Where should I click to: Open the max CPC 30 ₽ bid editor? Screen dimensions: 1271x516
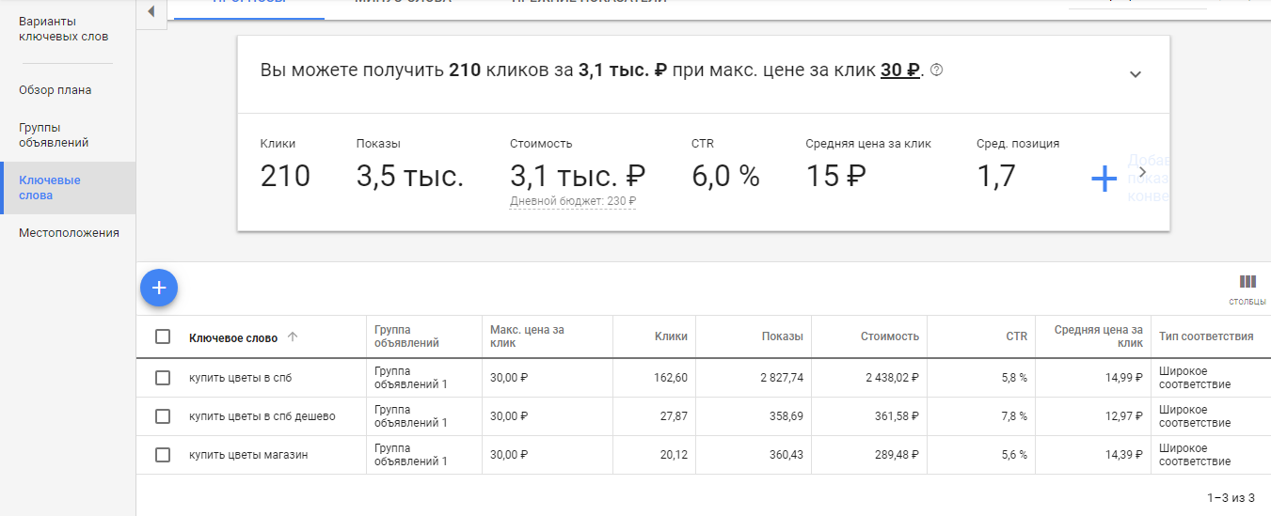[x=899, y=70]
